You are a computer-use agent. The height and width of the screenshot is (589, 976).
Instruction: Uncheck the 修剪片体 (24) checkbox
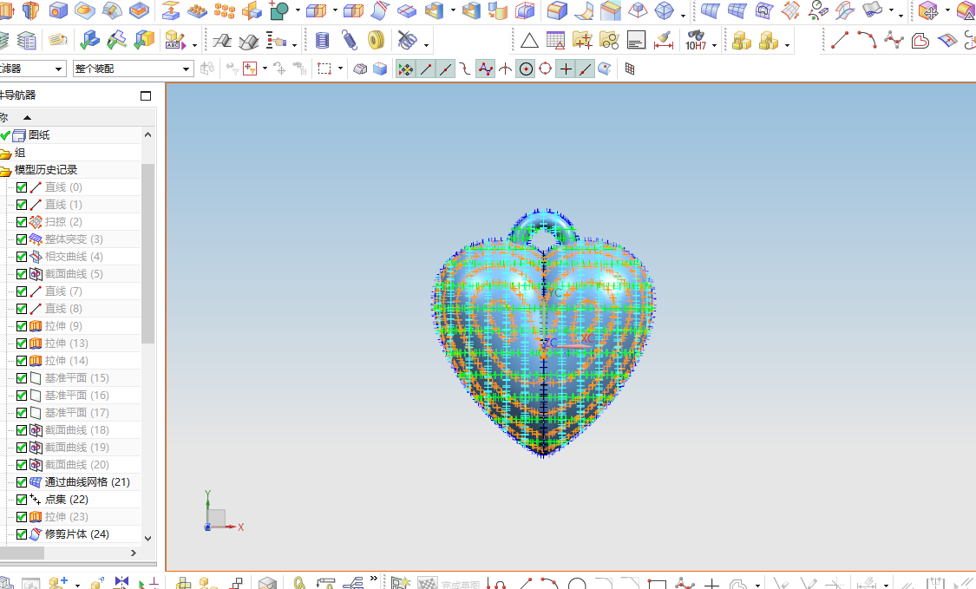tap(22, 535)
